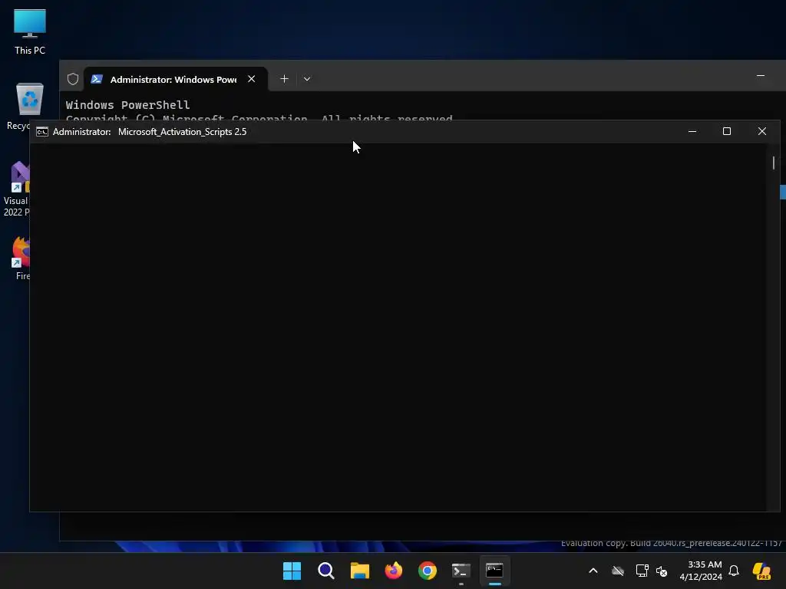This screenshot has width=786, height=589.
Task: Maximize the Microsoft_Activation_Scripts window
Action: click(x=727, y=131)
